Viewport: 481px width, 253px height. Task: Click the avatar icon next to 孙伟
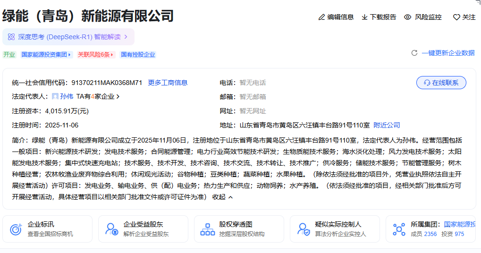(x=55, y=97)
